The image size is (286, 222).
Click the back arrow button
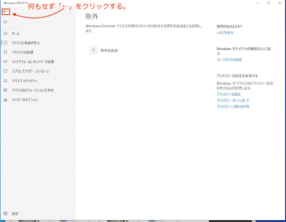pyautogui.click(x=5, y=12)
